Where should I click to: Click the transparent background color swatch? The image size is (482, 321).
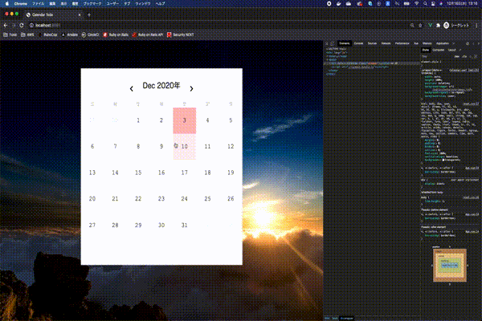[443, 160]
